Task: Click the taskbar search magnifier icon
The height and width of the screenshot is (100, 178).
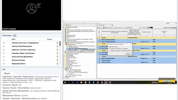Action: (x=69, y=82)
